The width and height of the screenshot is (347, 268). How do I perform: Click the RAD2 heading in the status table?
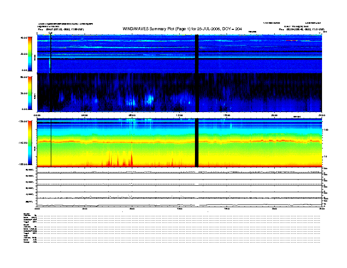[26, 214]
